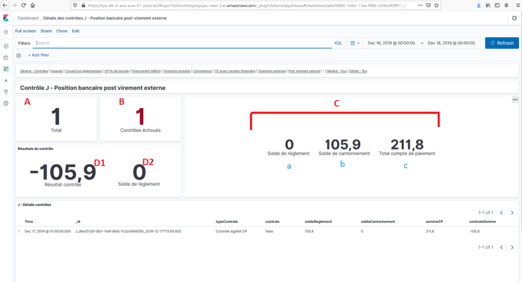Sort table by the Time column header
The image size is (522, 282).
click(x=29, y=221)
